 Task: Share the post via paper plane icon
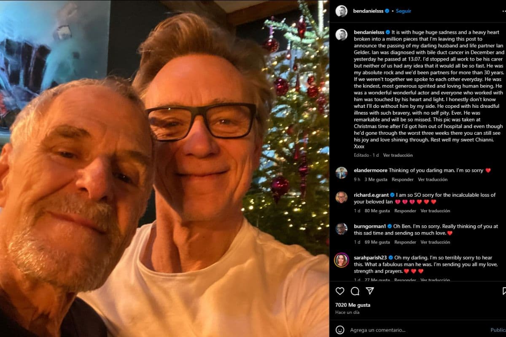[x=370, y=291]
